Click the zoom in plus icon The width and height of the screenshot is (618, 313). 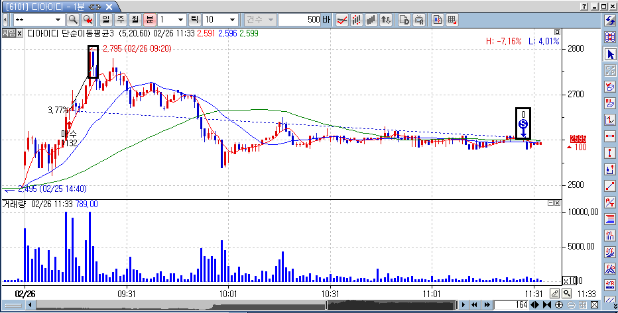(560, 304)
